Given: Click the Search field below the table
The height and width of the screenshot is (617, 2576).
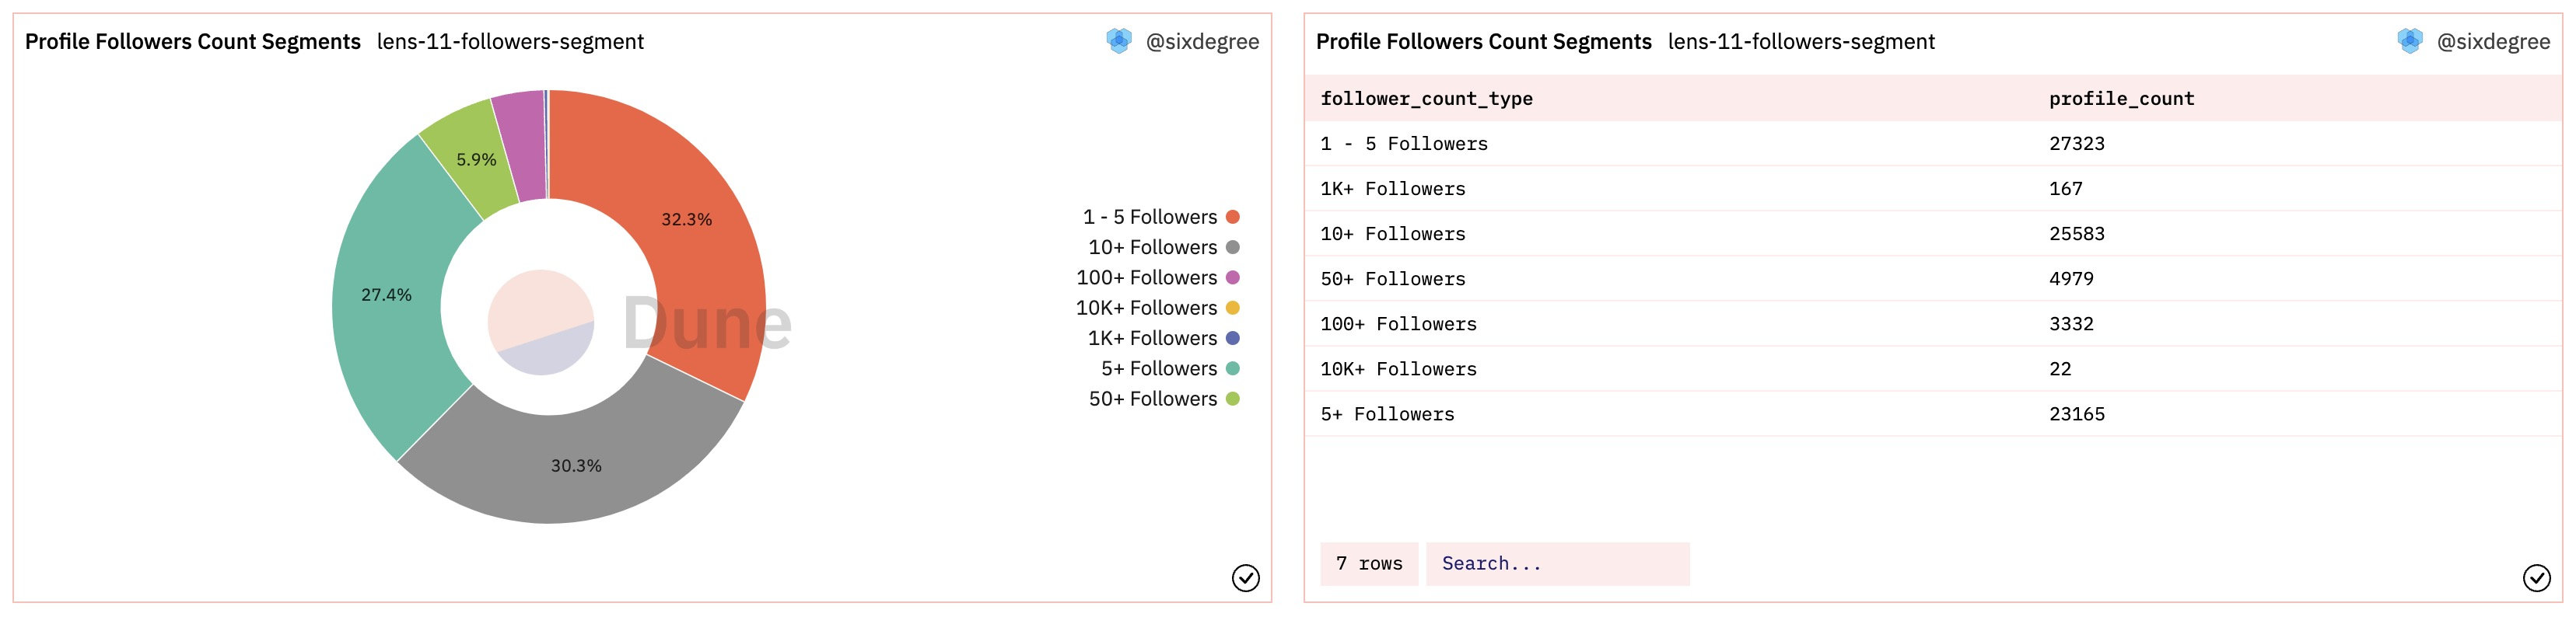Looking at the screenshot, I should click(x=1556, y=564).
